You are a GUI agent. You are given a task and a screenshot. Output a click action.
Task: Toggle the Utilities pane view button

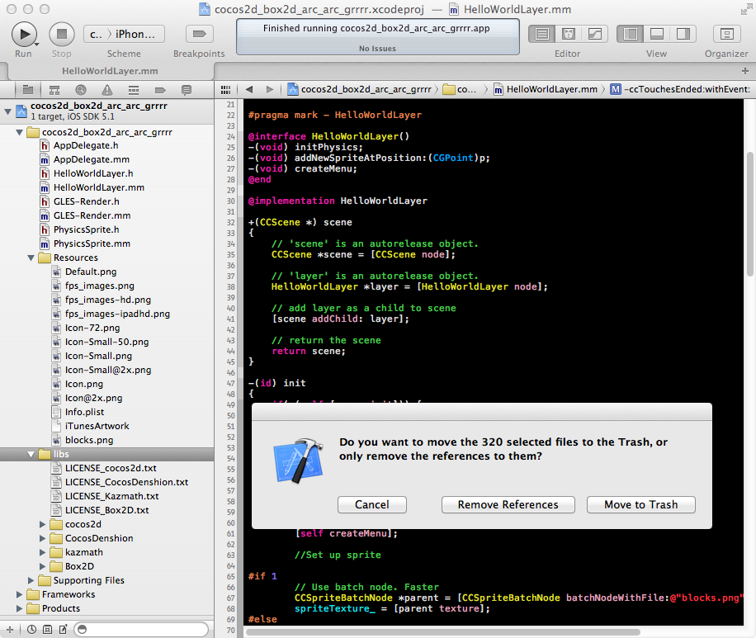coord(683,34)
